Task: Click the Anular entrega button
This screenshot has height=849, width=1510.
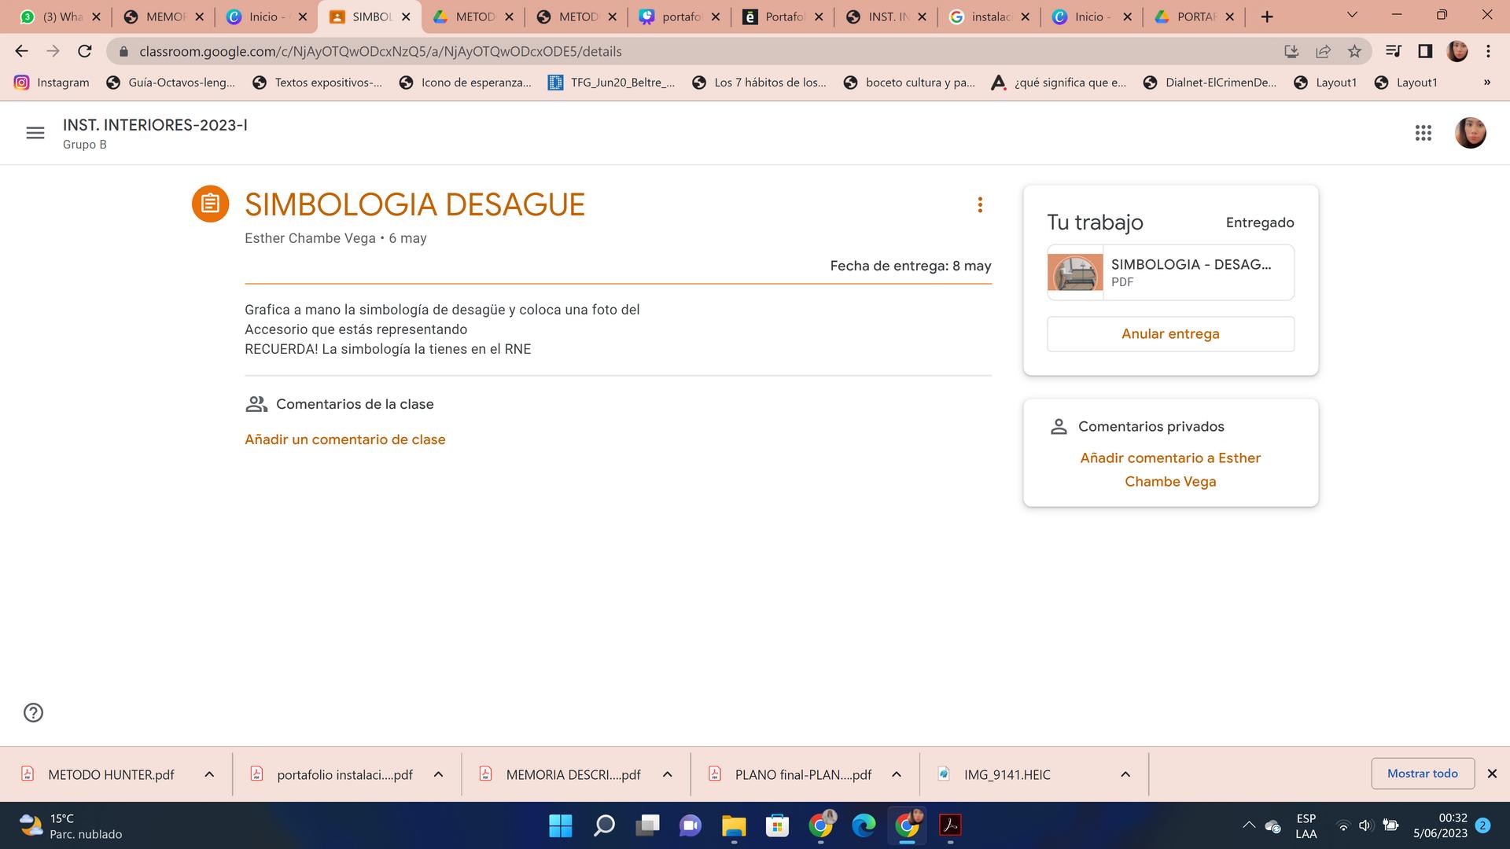Action: click(1170, 334)
